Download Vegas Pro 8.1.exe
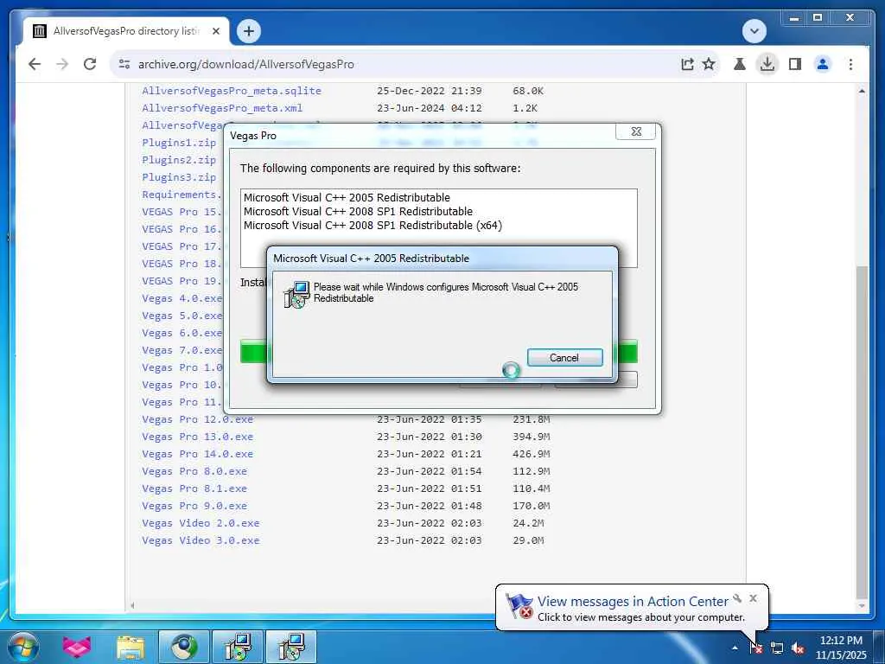 coord(194,488)
